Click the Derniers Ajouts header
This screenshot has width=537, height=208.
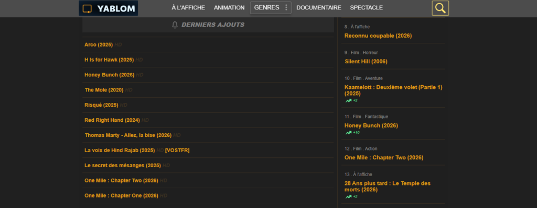208,25
